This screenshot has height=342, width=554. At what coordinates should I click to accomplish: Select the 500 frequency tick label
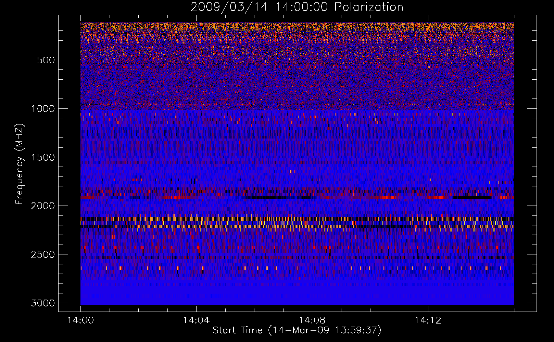pos(46,60)
